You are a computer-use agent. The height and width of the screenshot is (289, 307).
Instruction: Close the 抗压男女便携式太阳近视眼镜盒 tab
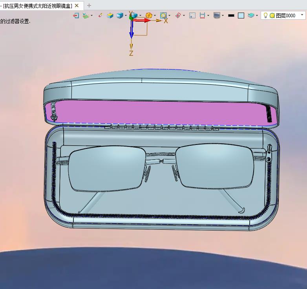(77, 5)
